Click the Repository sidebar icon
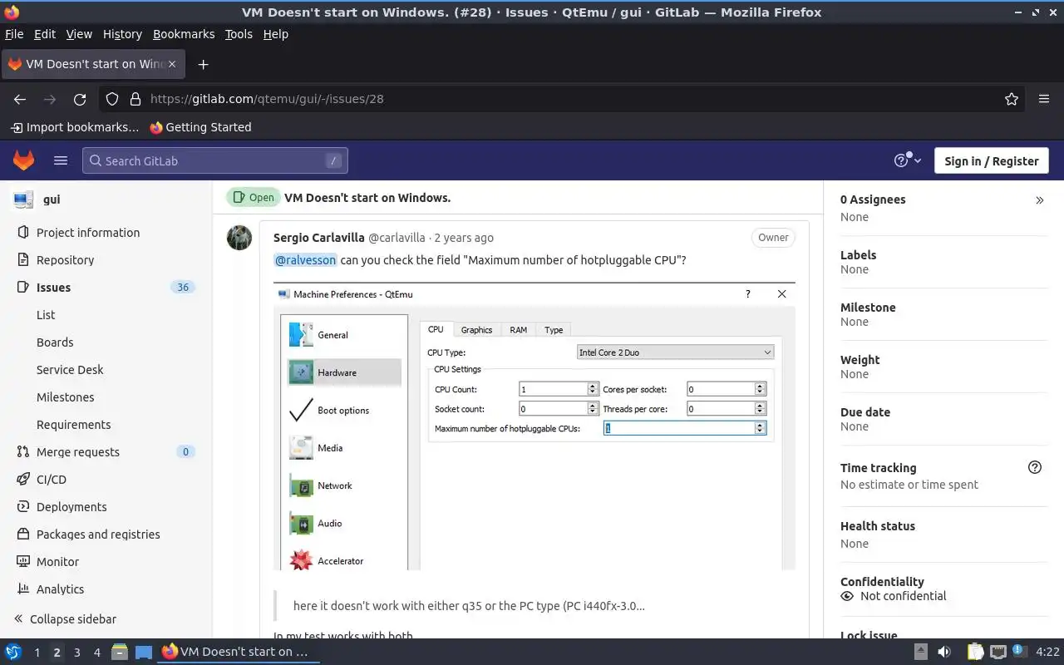The image size is (1064, 665). (23, 260)
